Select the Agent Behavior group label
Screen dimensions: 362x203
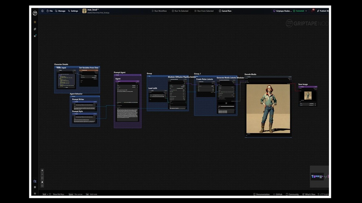pos(76,94)
